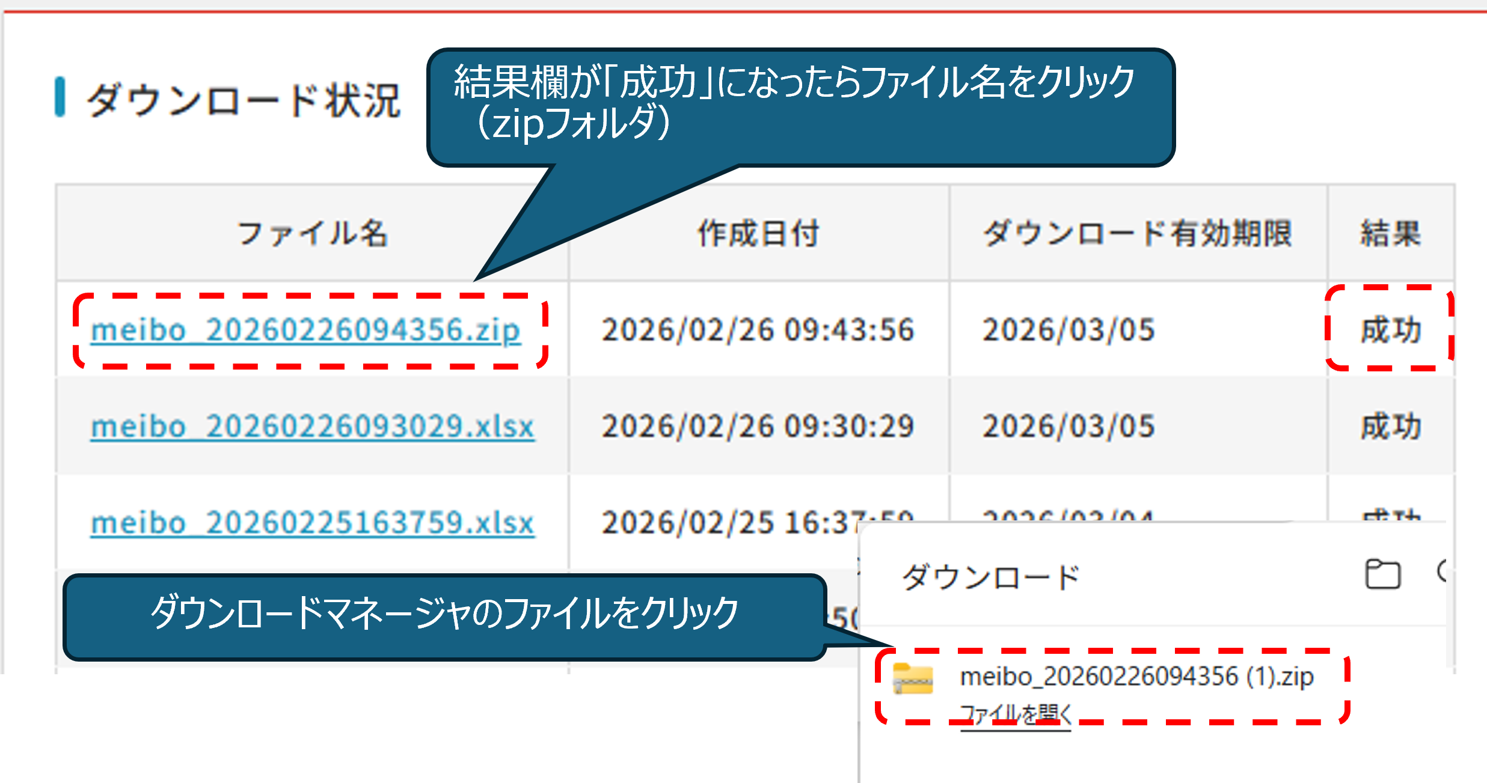
Task: Click the meibo_20260226094356.zip file link
Action: [305, 331]
